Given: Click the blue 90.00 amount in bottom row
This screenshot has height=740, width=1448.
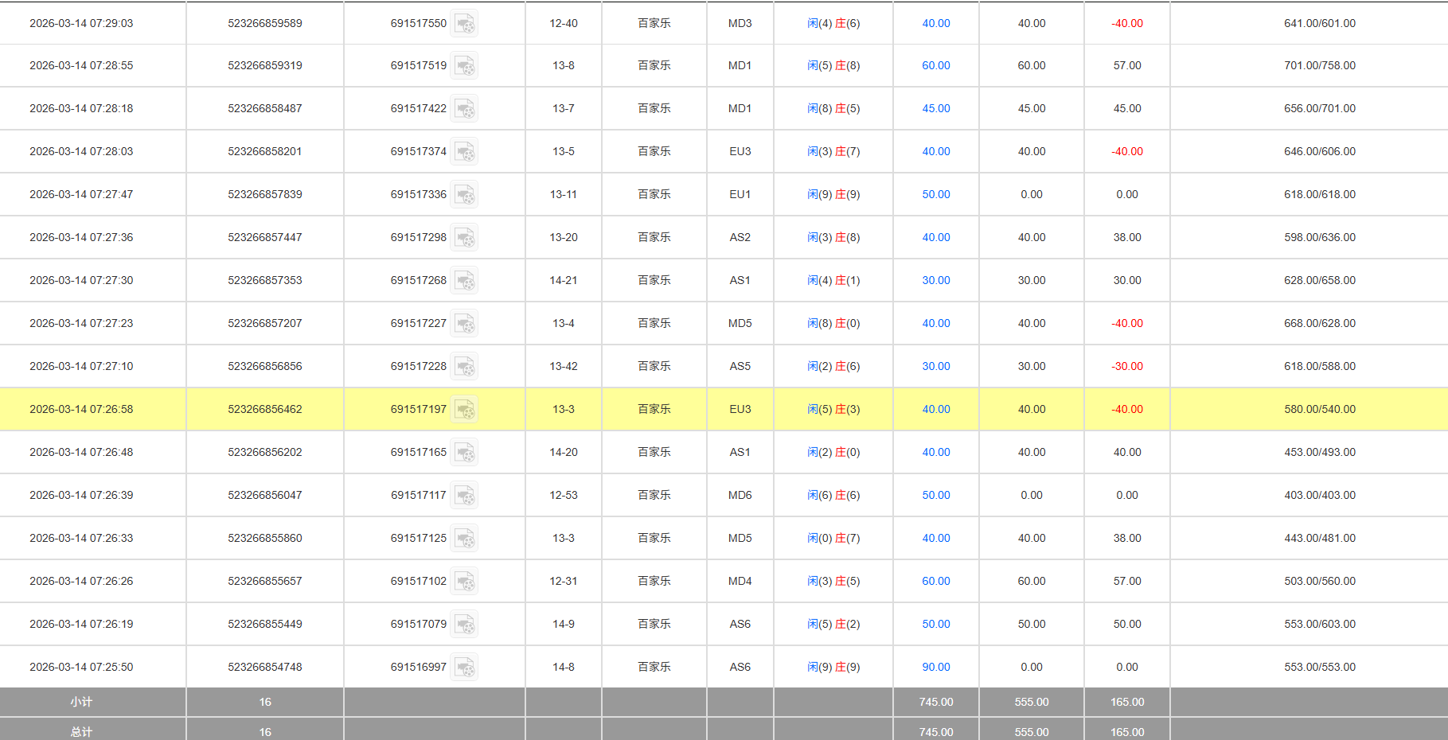Looking at the screenshot, I should click(x=935, y=667).
